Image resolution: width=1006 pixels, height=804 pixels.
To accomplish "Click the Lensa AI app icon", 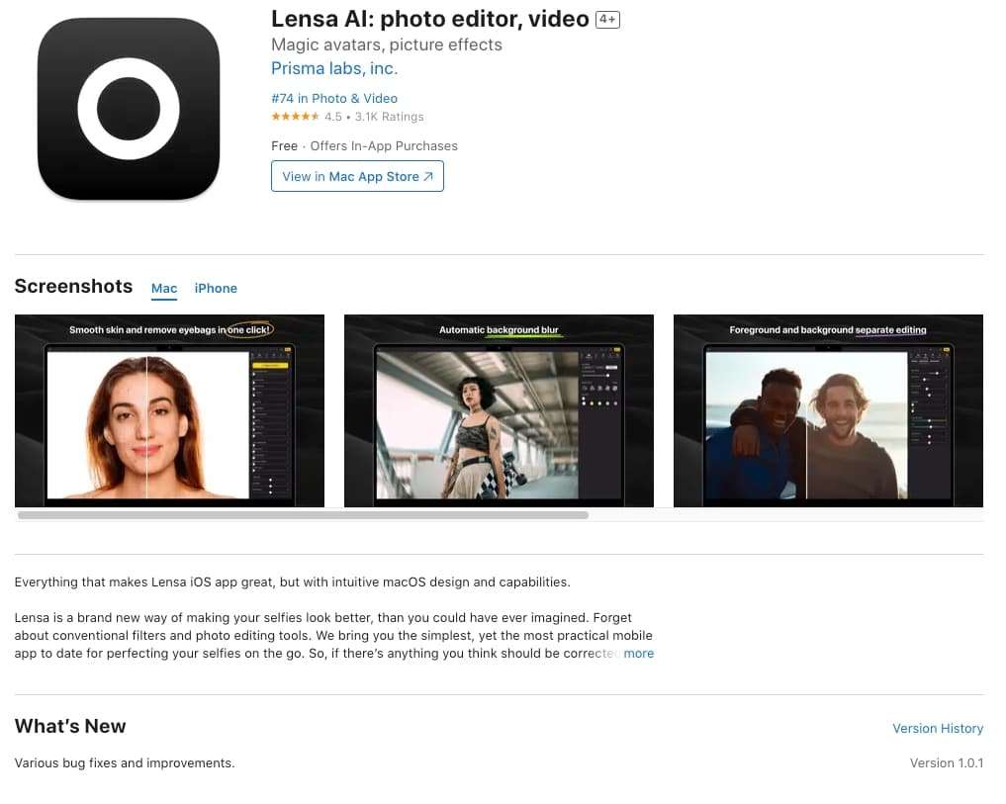I will [x=129, y=109].
